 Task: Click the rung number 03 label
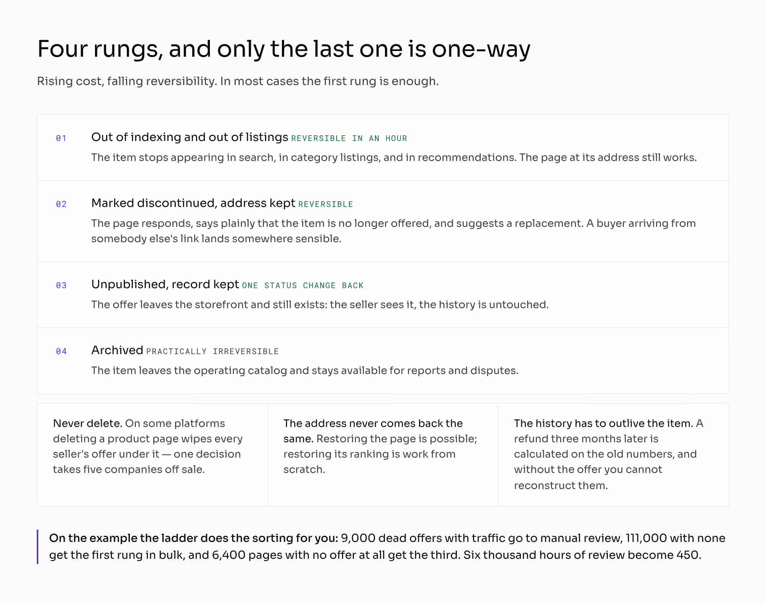coord(61,285)
